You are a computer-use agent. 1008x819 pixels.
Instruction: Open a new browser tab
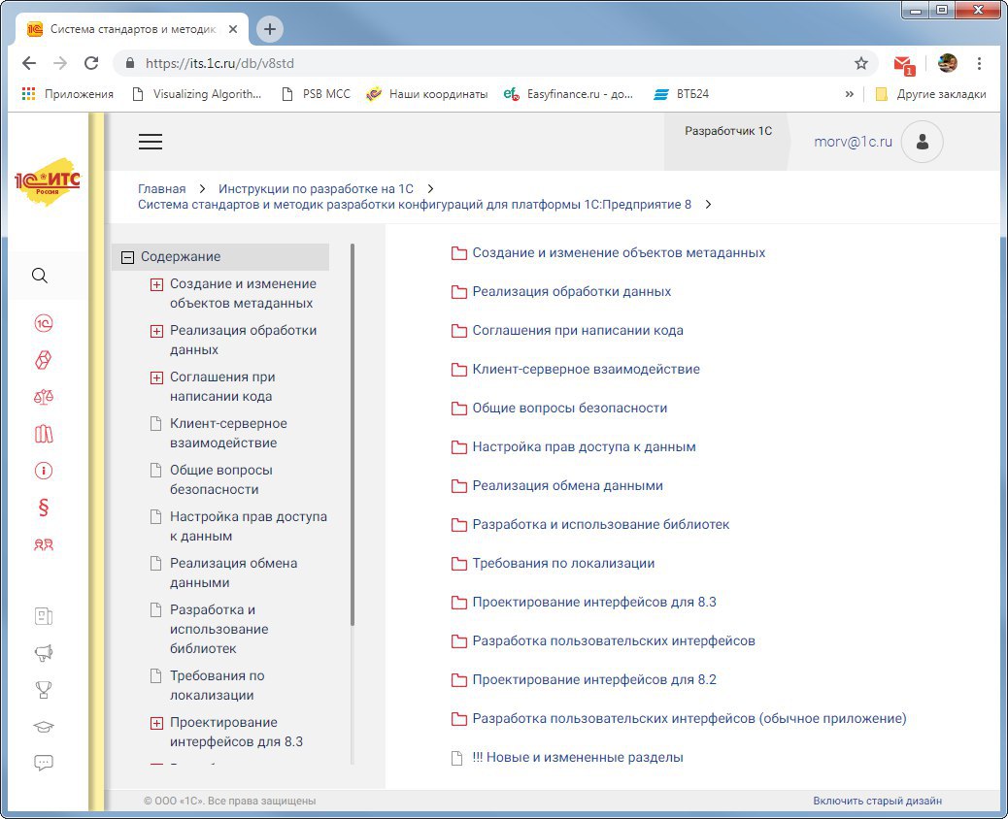point(270,29)
